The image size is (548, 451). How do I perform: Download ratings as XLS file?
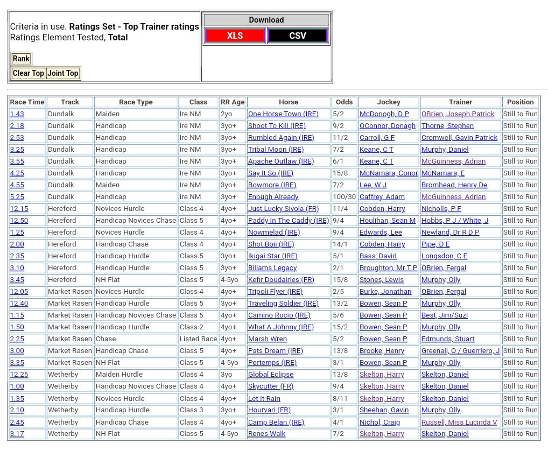click(x=235, y=36)
